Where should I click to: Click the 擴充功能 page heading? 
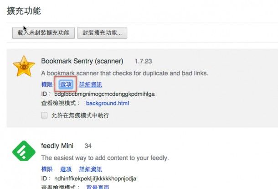(24, 11)
